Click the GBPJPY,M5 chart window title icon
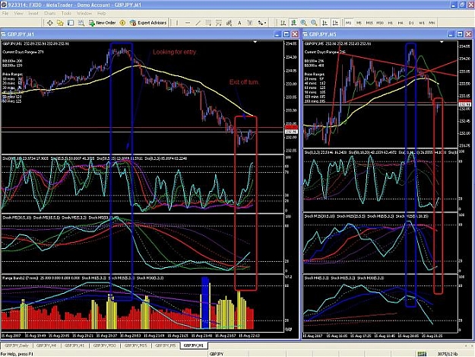This screenshot has width=475, height=357. pos(305,34)
